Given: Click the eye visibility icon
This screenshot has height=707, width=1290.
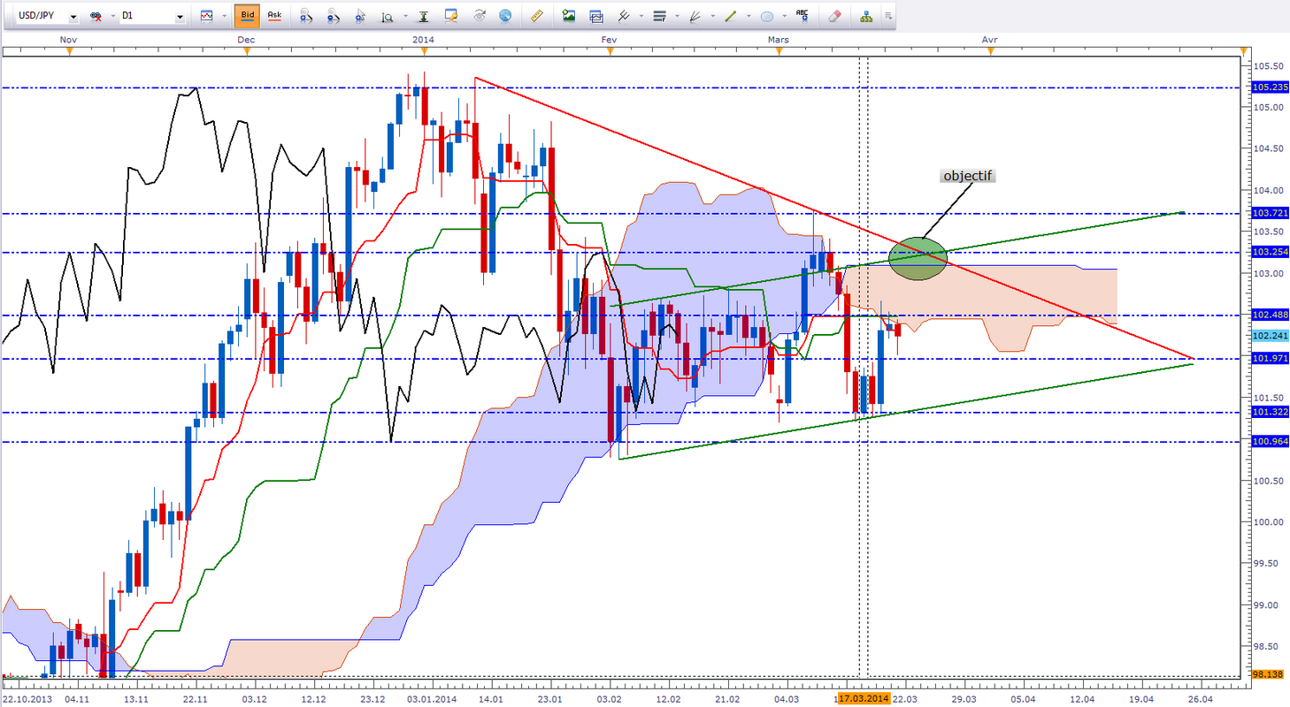Looking at the screenshot, I should 479,16.
